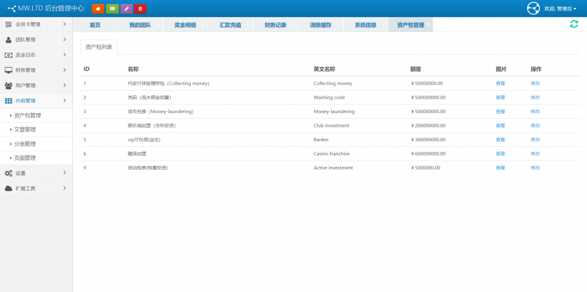Click the 额度 column header

click(416, 69)
